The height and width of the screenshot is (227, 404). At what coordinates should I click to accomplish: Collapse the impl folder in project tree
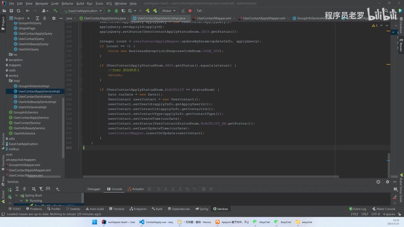[x=7, y=81]
